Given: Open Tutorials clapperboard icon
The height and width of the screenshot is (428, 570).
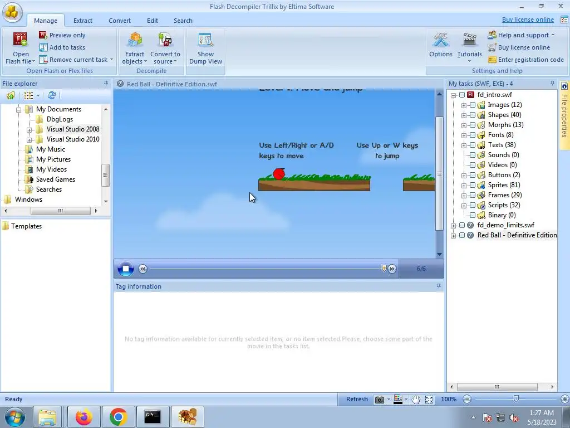Looking at the screenshot, I should [x=469, y=40].
